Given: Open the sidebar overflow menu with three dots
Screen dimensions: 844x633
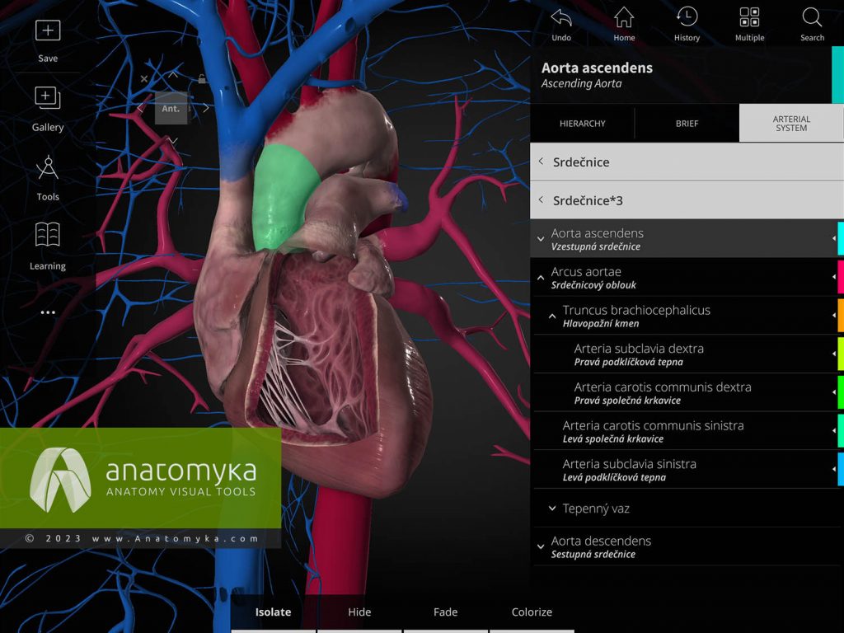Looking at the screenshot, I should 47,312.
